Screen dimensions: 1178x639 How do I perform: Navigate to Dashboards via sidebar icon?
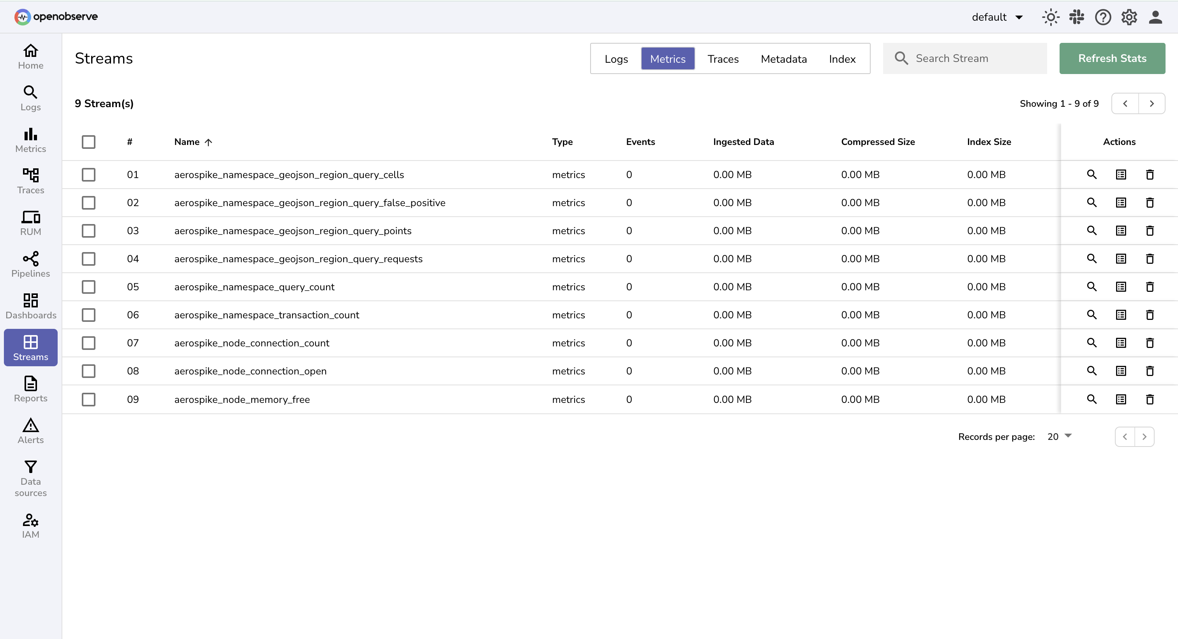coord(30,305)
